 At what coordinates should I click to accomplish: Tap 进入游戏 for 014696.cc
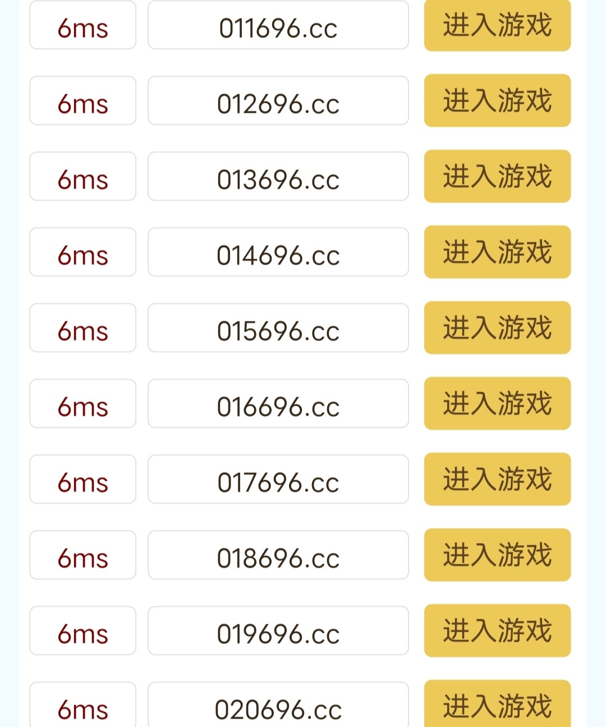point(497,252)
